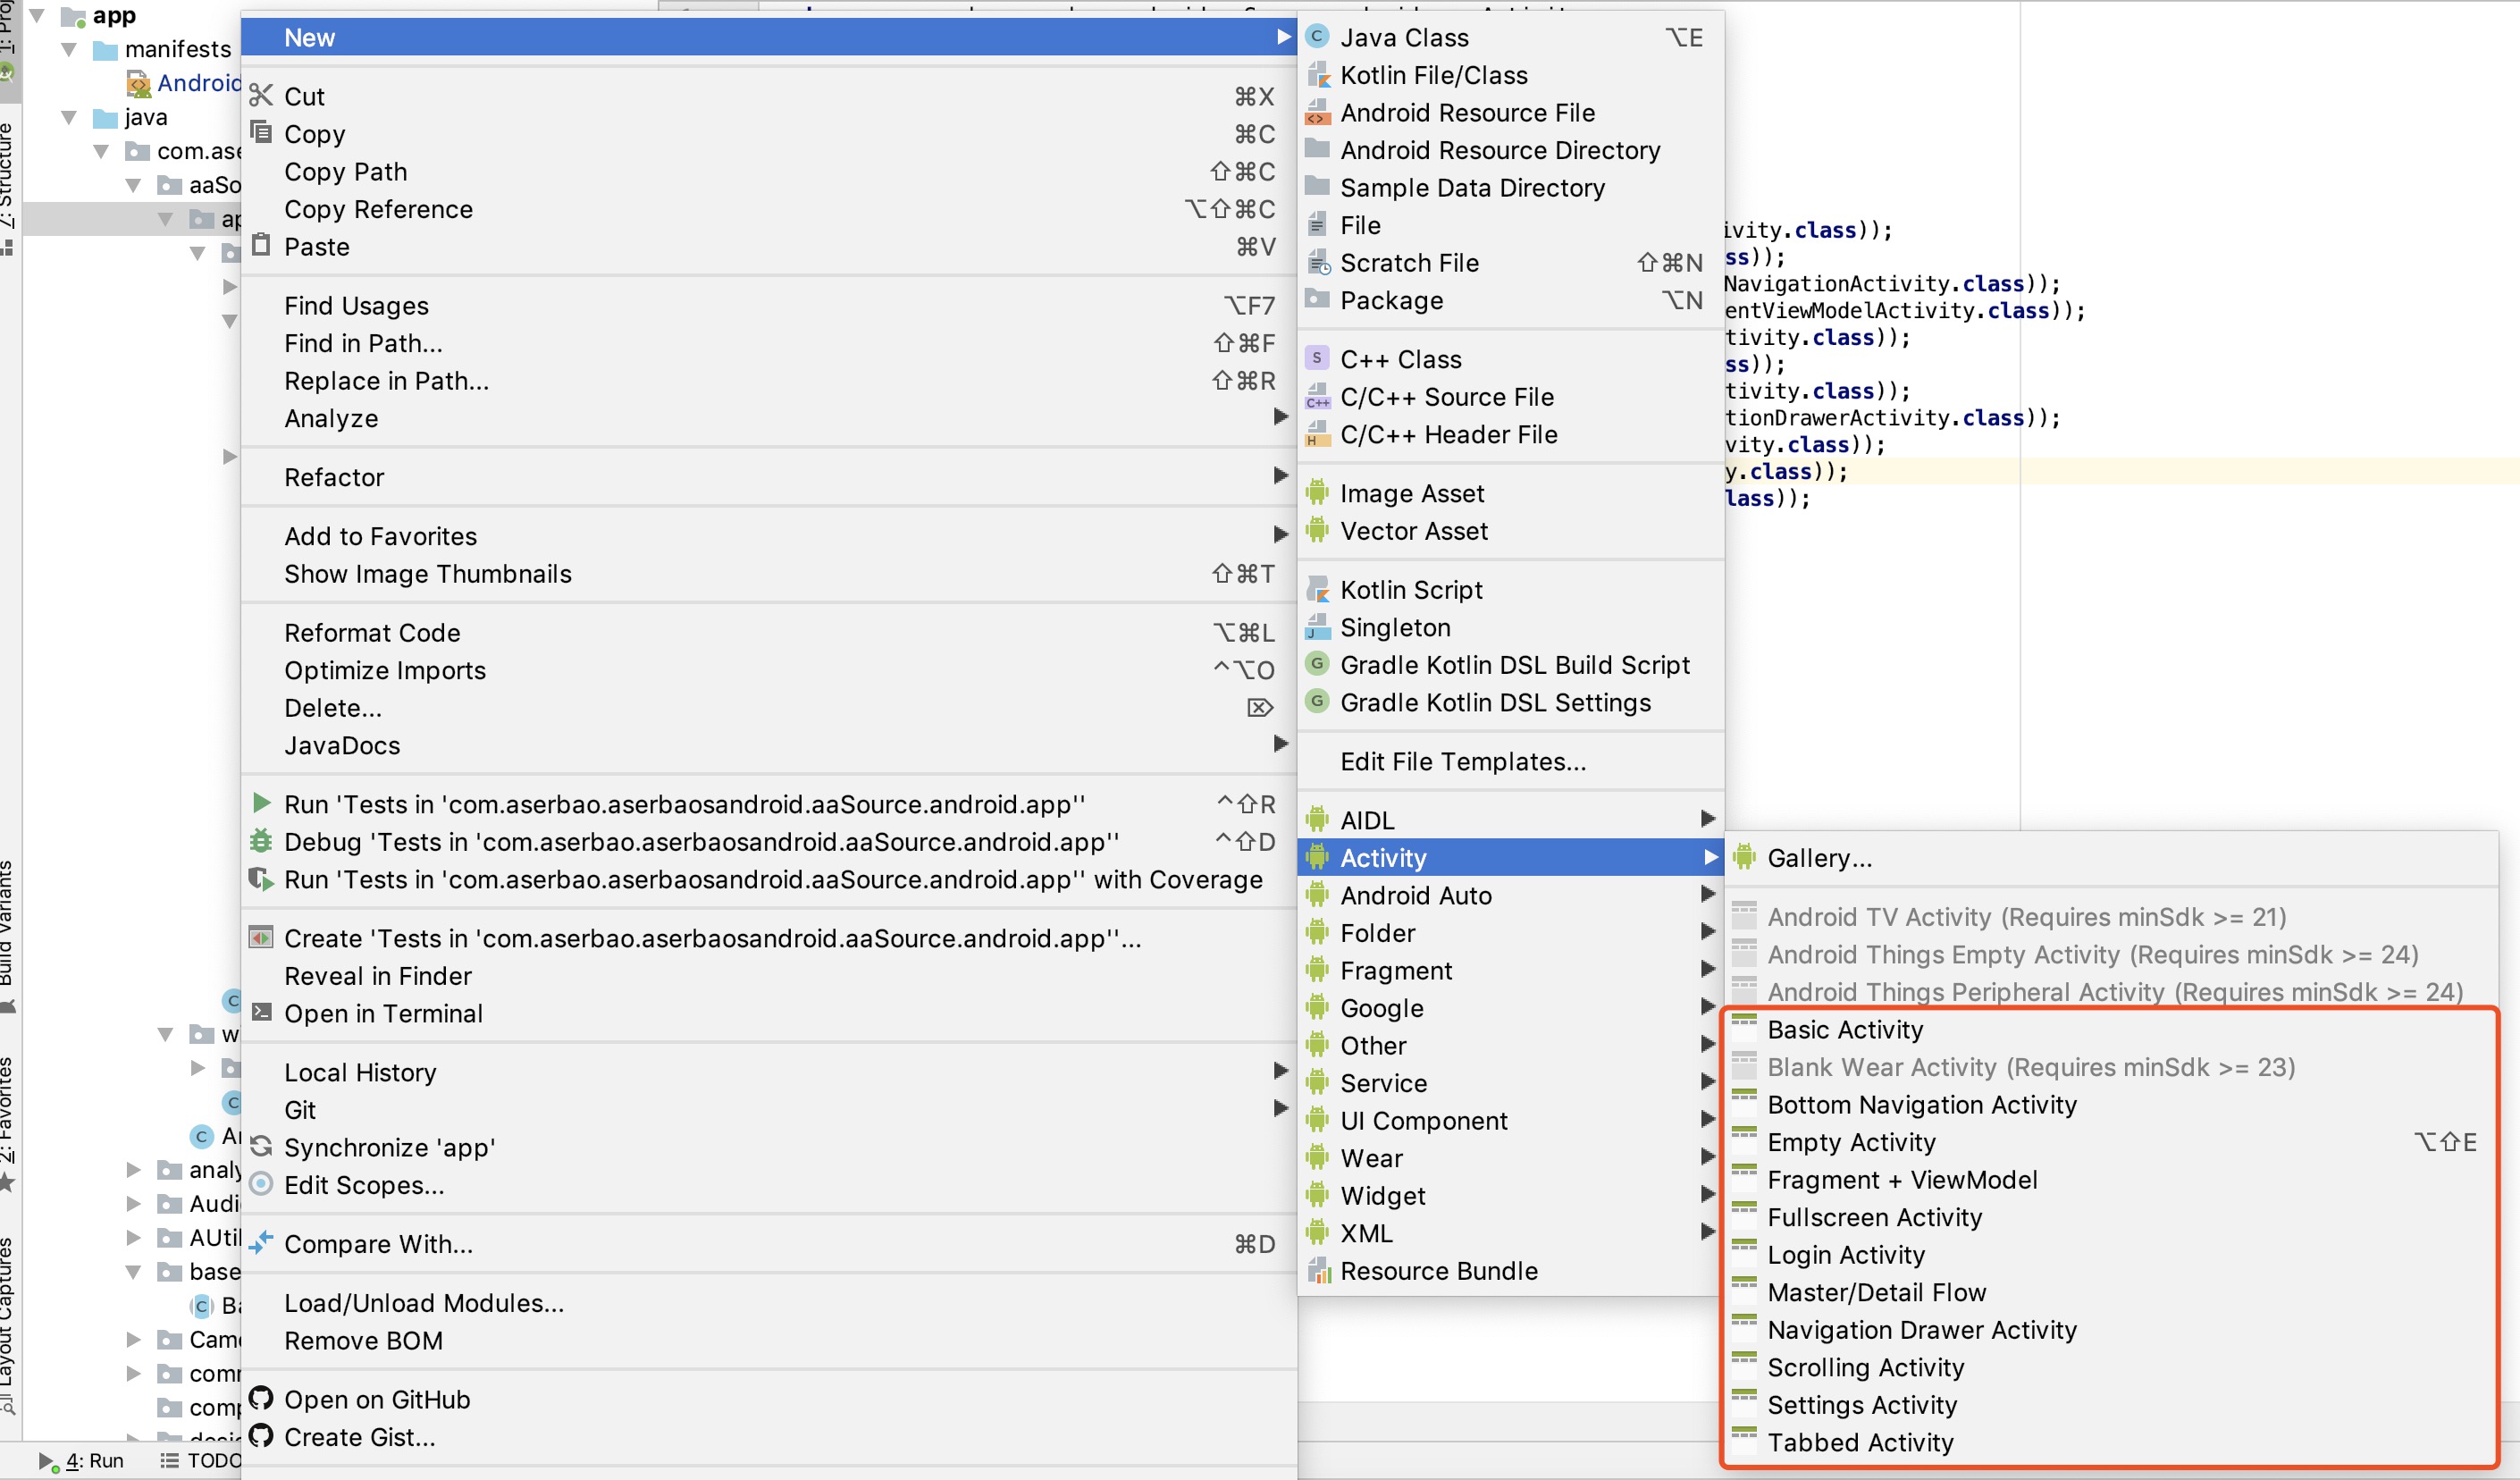Expand the Refactor submenu arrow
This screenshot has height=1480, width=2520.
pos(1281,476)
